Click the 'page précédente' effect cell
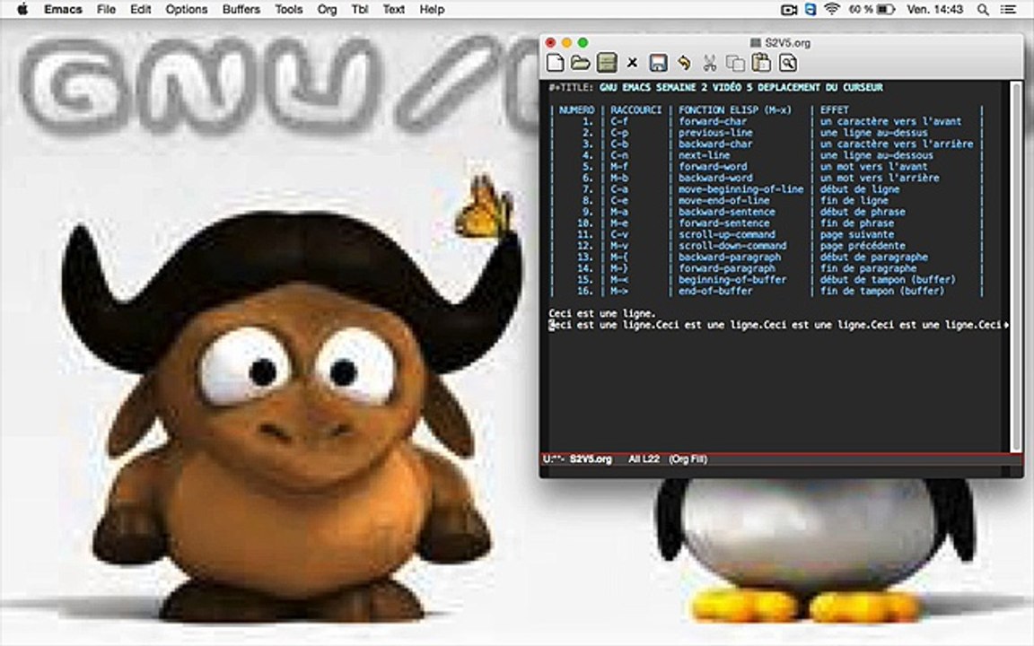This screenshot has height=646, width=1034. tap(863, 245)
